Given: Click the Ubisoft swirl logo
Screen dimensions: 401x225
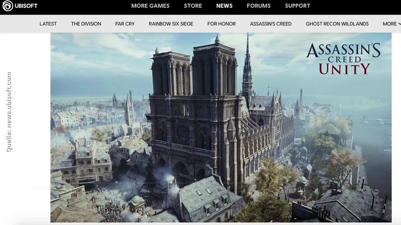Looking at the screenshot, I should (x=8, y=6).
